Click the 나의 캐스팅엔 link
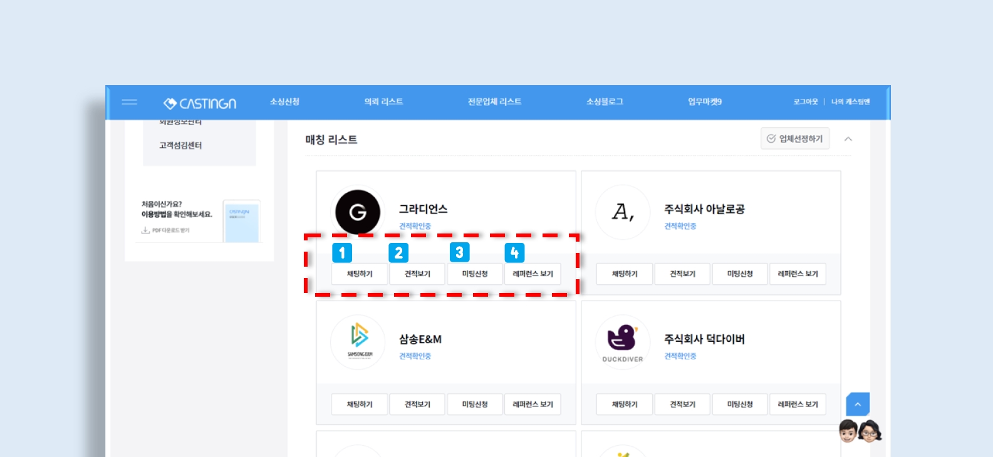The image size is (993, 457). pos(850,102)
